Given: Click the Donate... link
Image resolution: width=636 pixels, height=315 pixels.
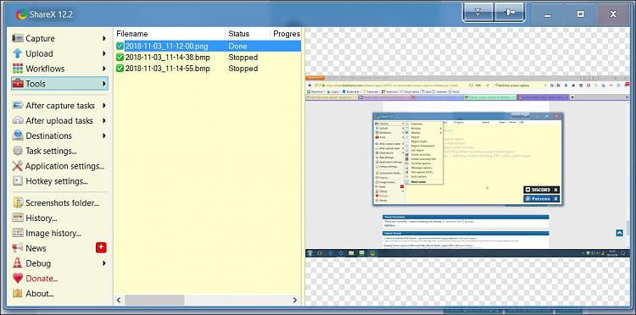Looking at the screenshot, I should [42, 279].
